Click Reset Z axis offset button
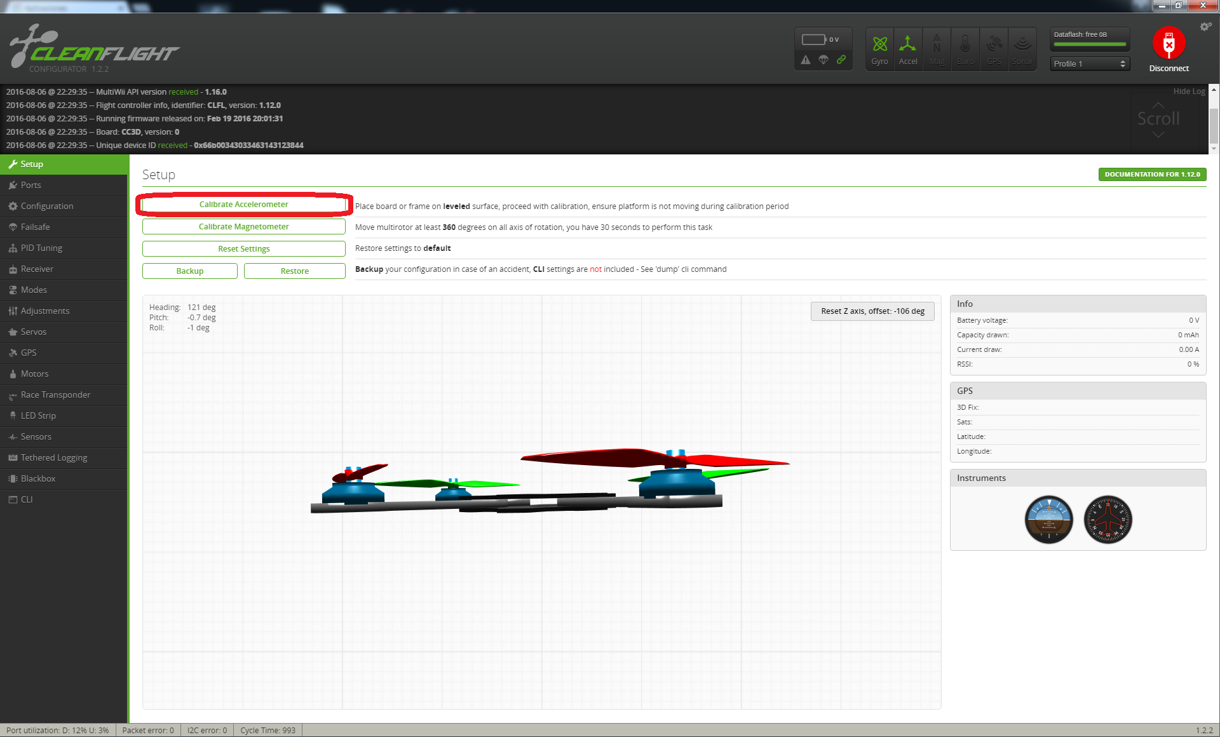 tap(872, 311)
